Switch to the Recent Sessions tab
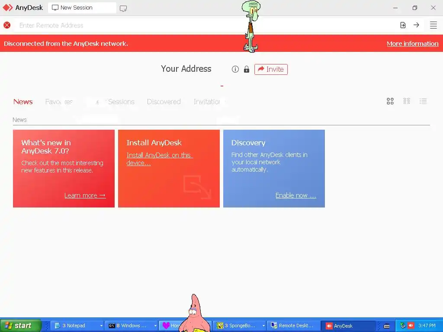Screen dimensions: 443x332 click(x=110, y=102)
